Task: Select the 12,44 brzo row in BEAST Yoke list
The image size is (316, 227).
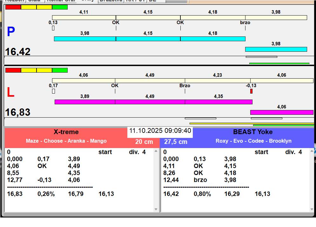Action: (x=200, y=180)
